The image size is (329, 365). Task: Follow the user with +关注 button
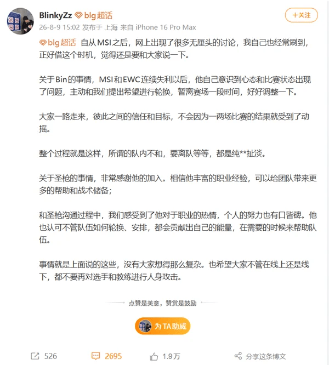301,15
